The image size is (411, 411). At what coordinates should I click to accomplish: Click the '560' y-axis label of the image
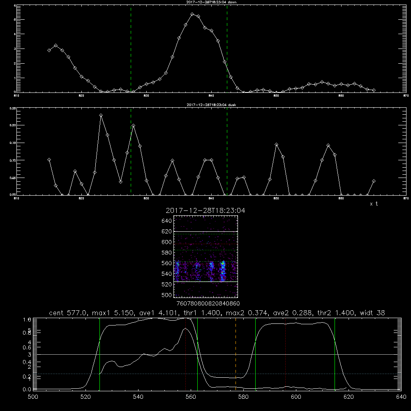coord(167,263)
